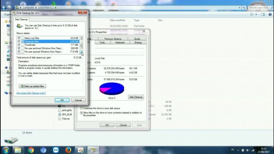The height and width of the screenshot is (154, 274).
Task: Click the Files to delete scrollbar thumb
Action: click(81, 45)
